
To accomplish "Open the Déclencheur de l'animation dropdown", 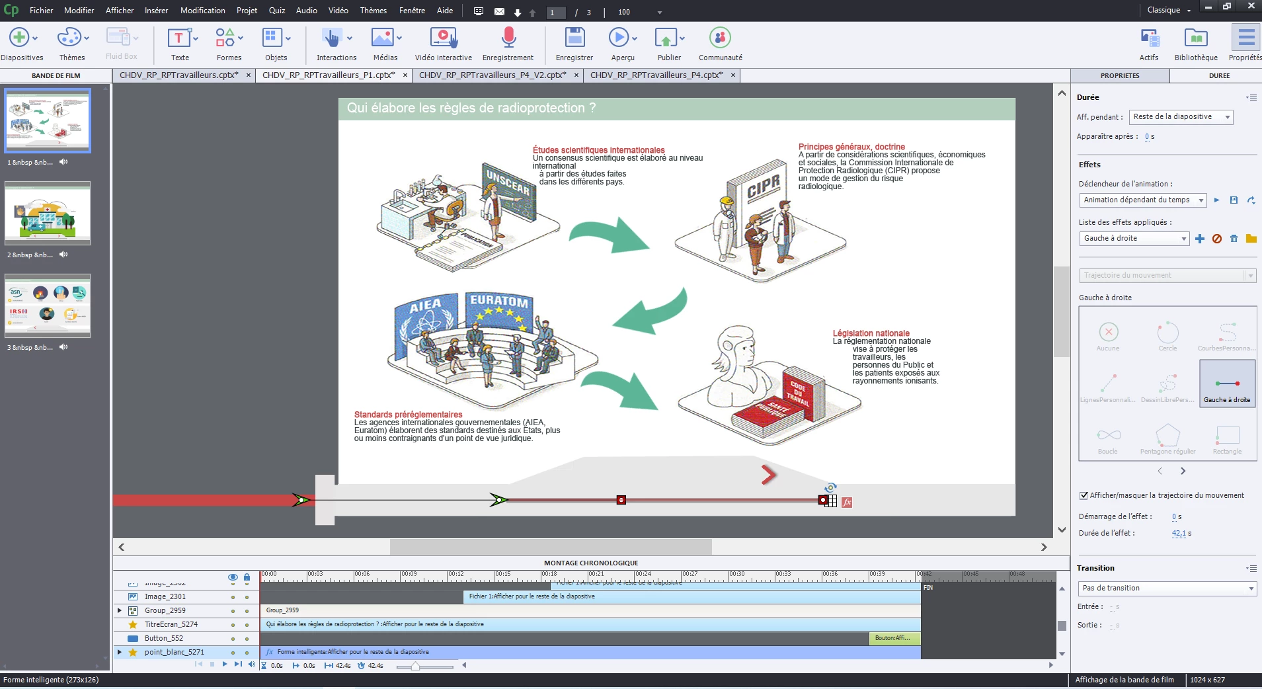I will click(x=1142, y=200).
